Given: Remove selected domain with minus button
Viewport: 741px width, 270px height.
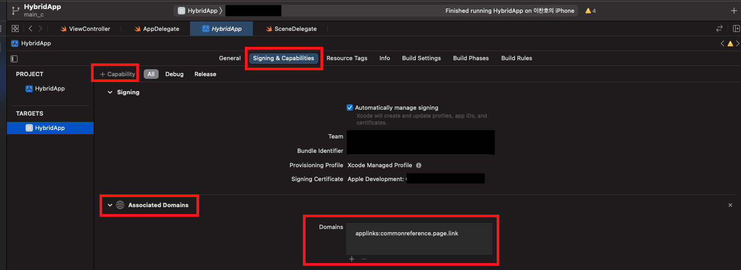Looking at the screenshot, I should click(x=364, y=259).
